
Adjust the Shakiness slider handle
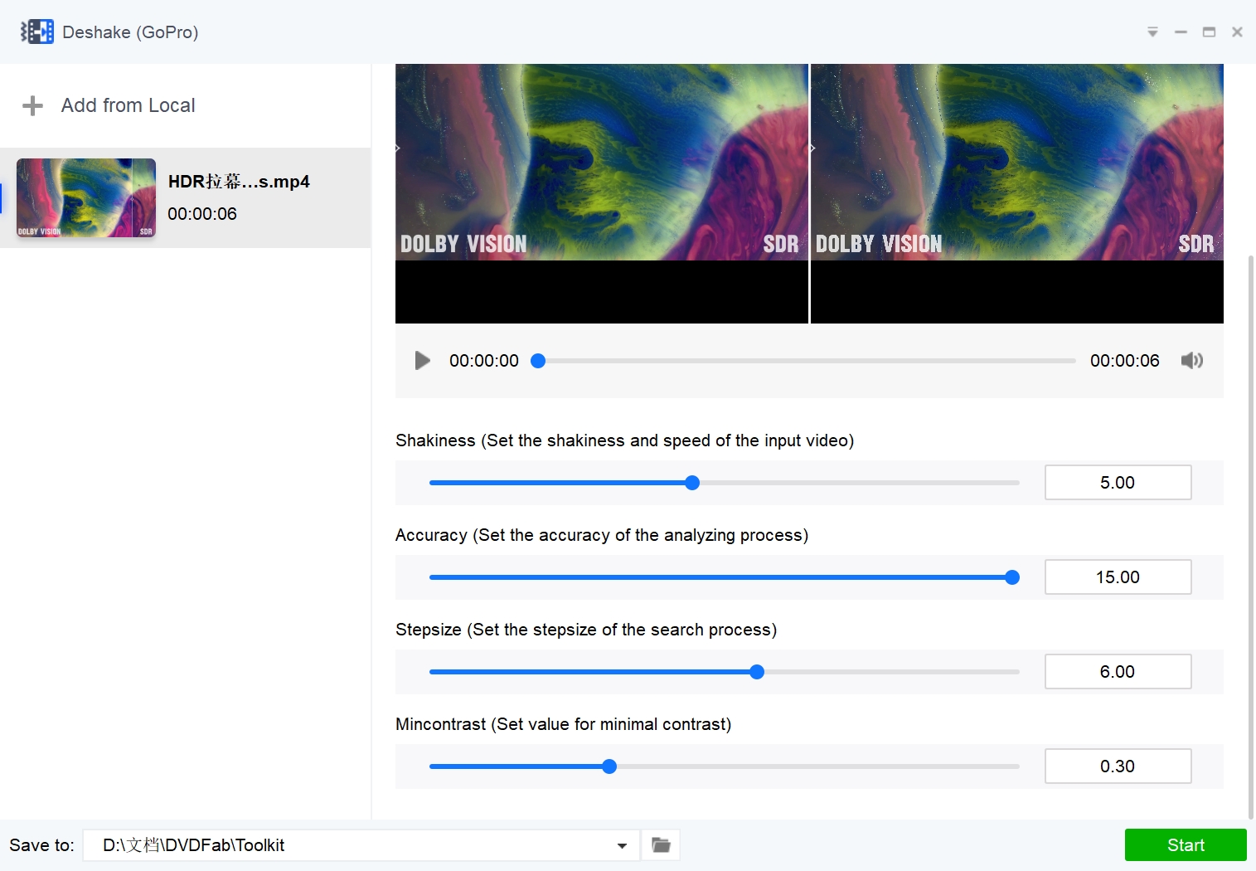tap(692, 482)
